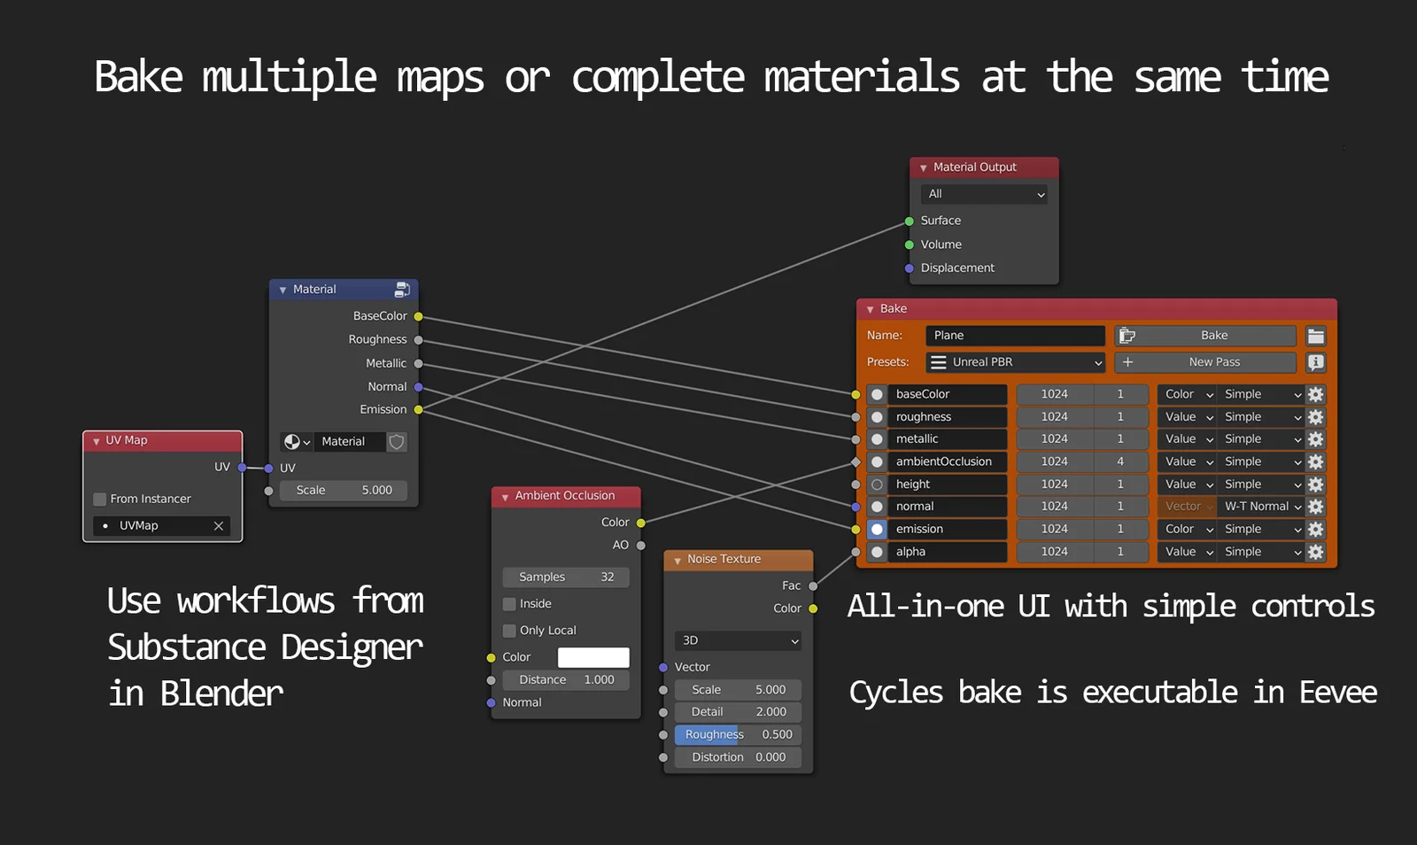Open the info icon beside New Pass

click(x=1316, y=362)
